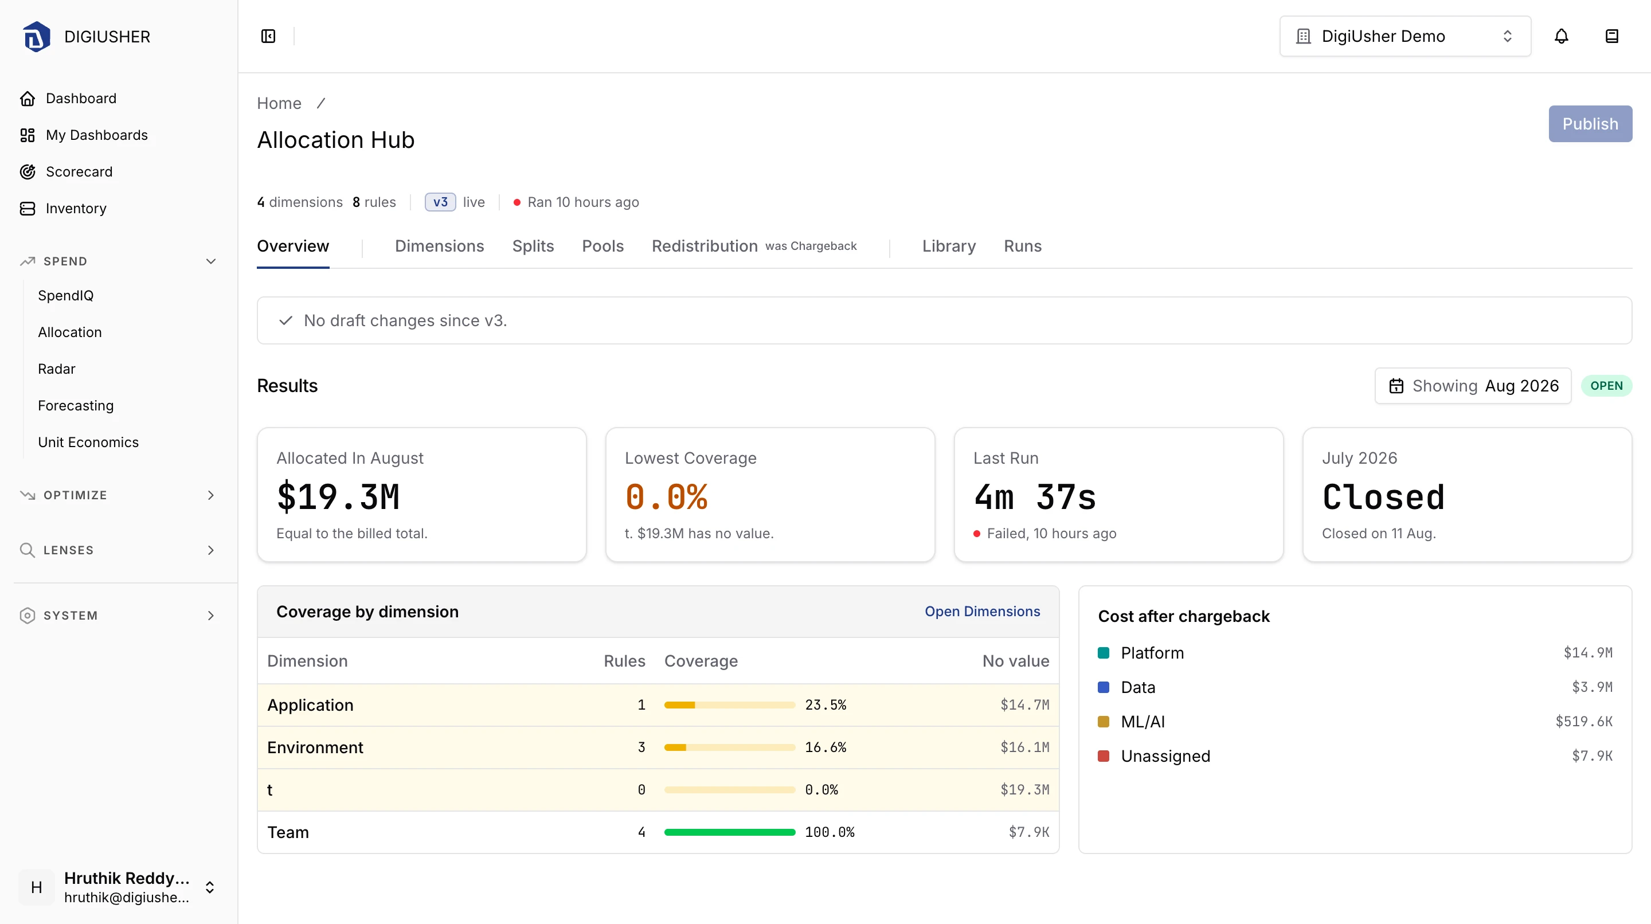This screenshot has height=924, width=1651.
Task: Click the red status dot by Ran 10 hours ago
Action: click(517, 202)
